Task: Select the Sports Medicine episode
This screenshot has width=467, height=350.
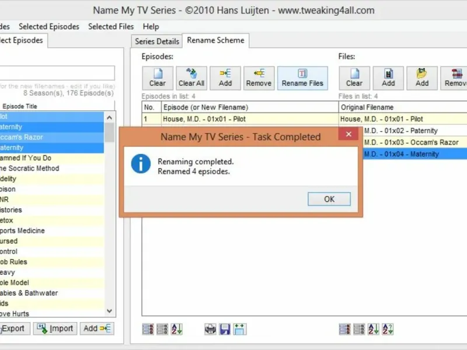Action: (52, 230)
